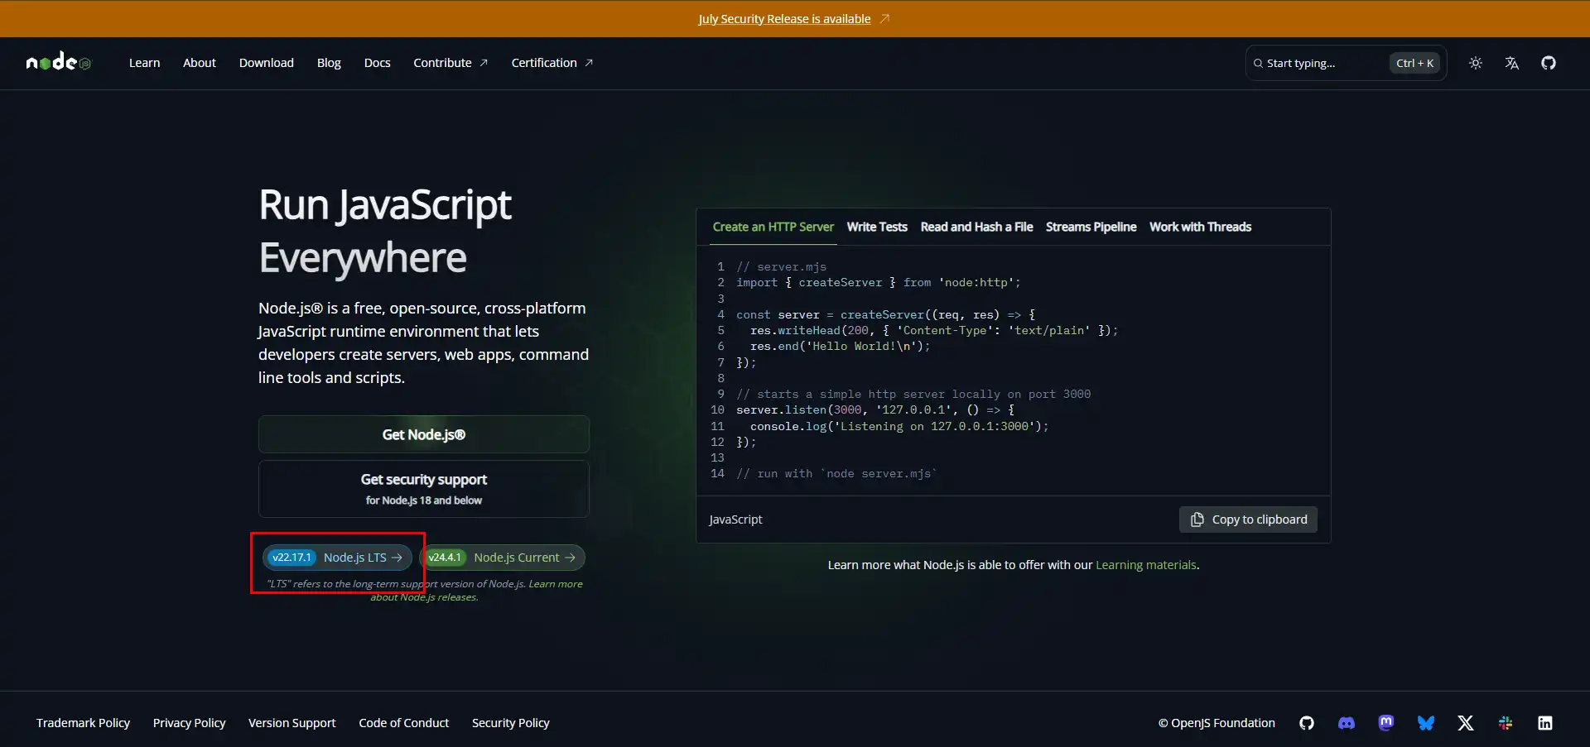
Task: Click the Node.js logo in the navbar
Action: tap(58, 62)
